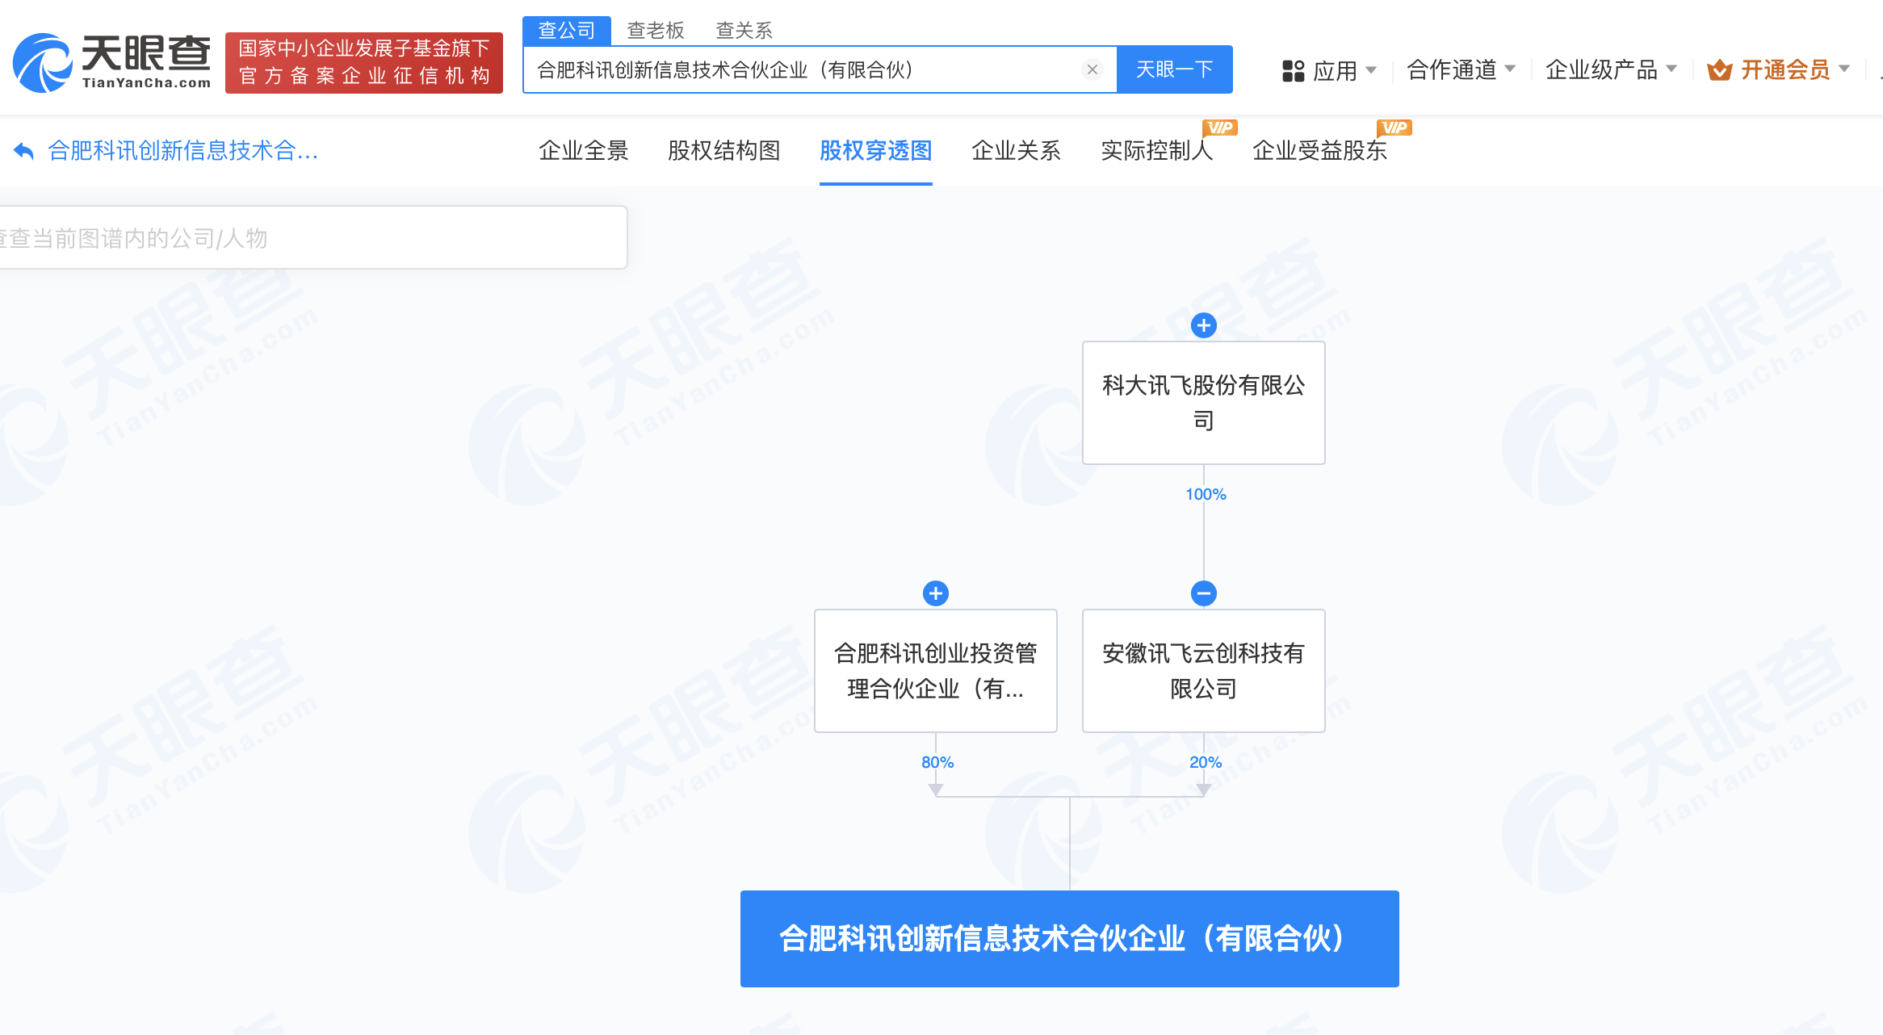Viewport: 1883px width, 1035px height.
Task: Click the 天眼一下 search button
Action: (1174, 69)
